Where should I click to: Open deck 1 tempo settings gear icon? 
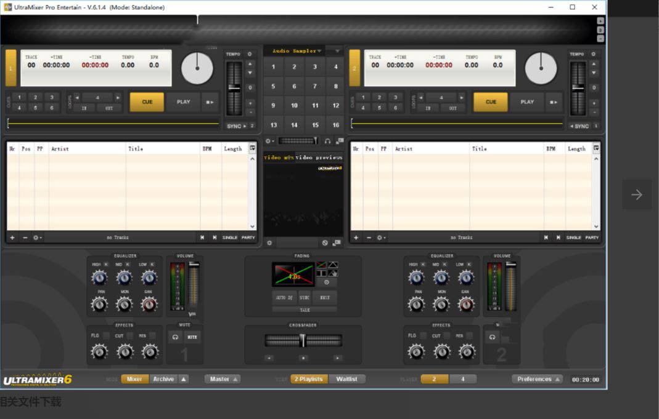click(x=250, y=54)
